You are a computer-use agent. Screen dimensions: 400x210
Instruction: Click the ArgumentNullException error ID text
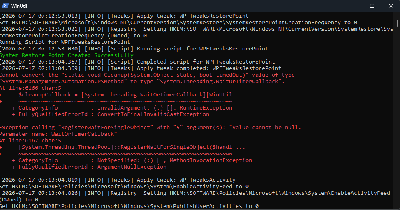tap(132, 167)
